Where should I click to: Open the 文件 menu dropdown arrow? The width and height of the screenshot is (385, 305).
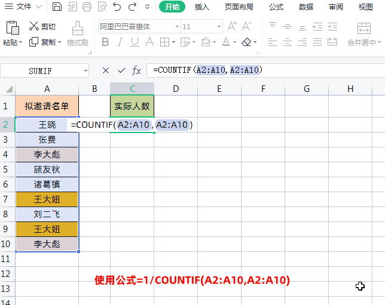[x=38, y=7]
